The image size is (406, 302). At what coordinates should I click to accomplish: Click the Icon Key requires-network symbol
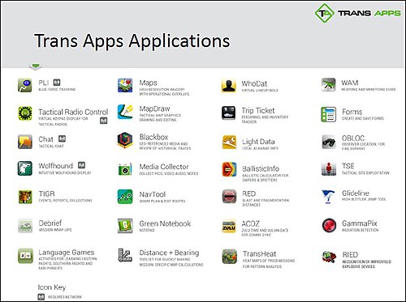(x=41, y=297)
